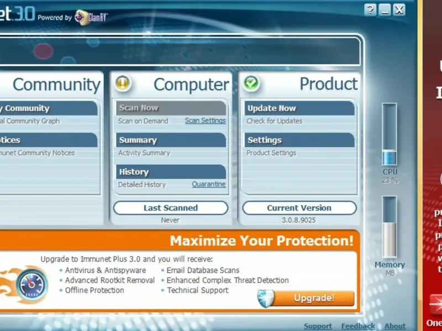Click the ClamAV logo icon
The image size is (442, 331).
(x=82, y=18)
